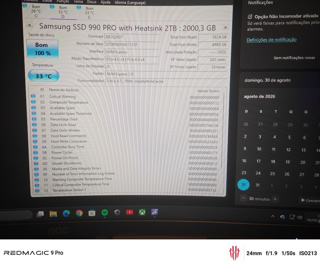Select the Power On Hours attribute row

click(125, 158)
